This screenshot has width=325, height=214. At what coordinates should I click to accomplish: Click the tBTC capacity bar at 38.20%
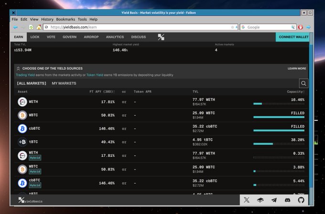[x=279, y=144]
